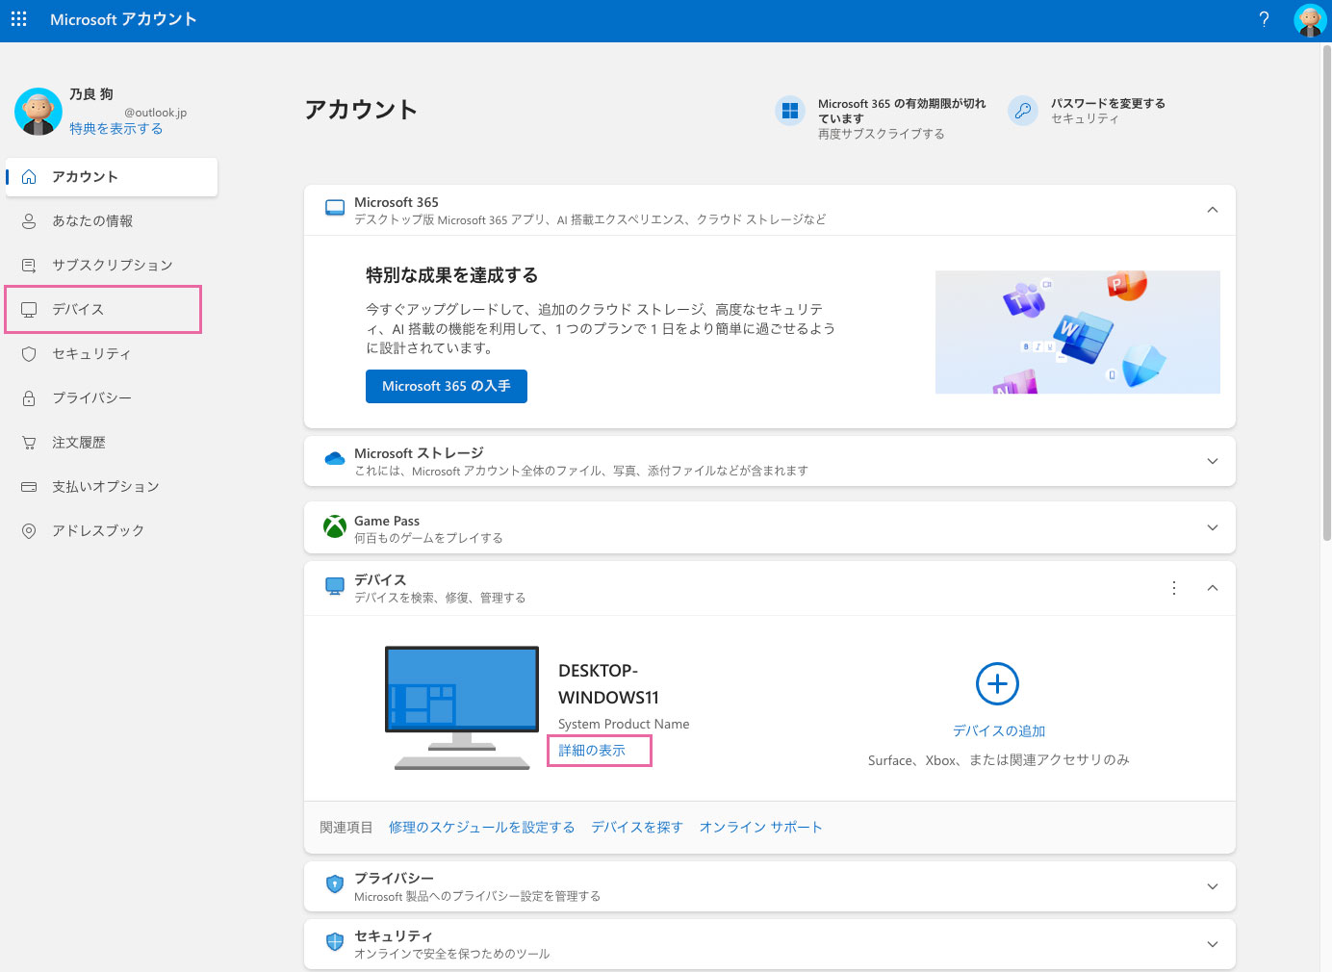Click the password change key icon
The height and width of the screenshot is (972, 1332).
click(1023, 111)
